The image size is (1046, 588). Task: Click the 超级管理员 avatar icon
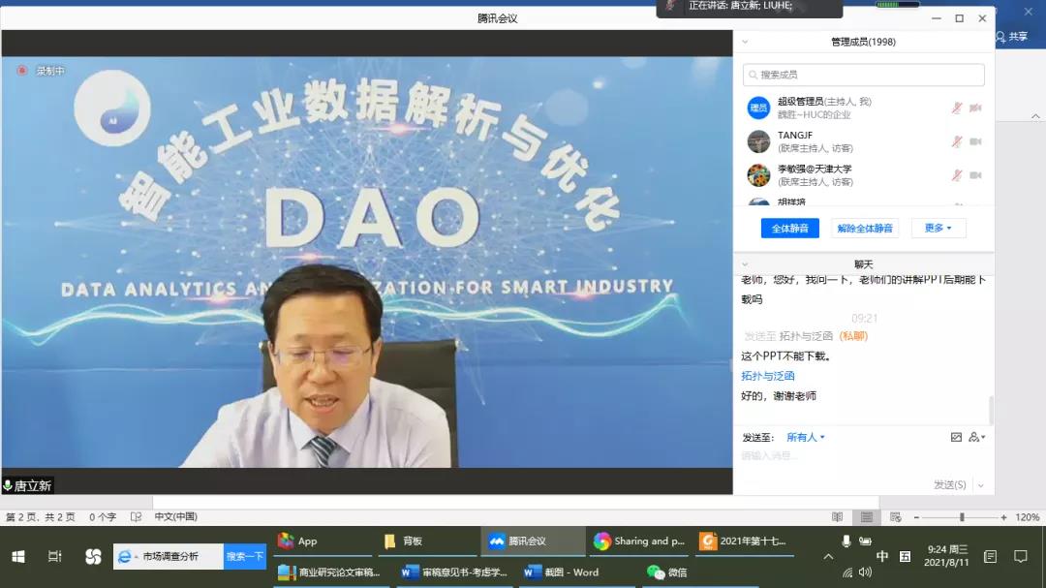tap(758, 108)
